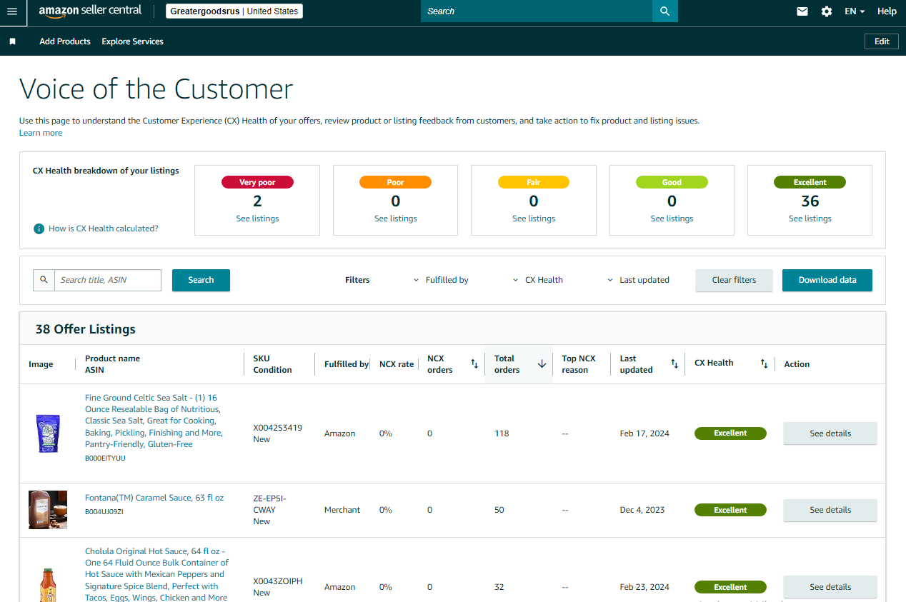
Task: Open Explore Services menu item
Action: [132, 41]
